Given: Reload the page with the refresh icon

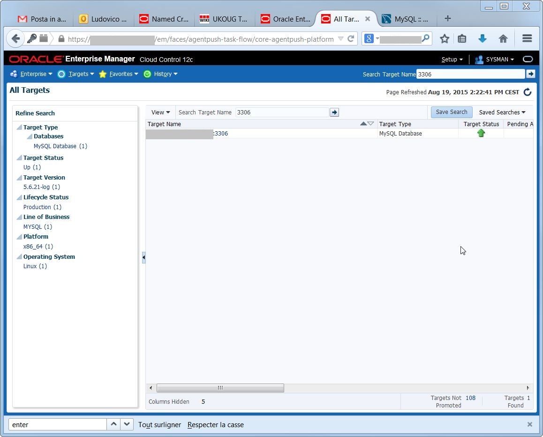Looking at the screenshot, I should pos(351,39).
